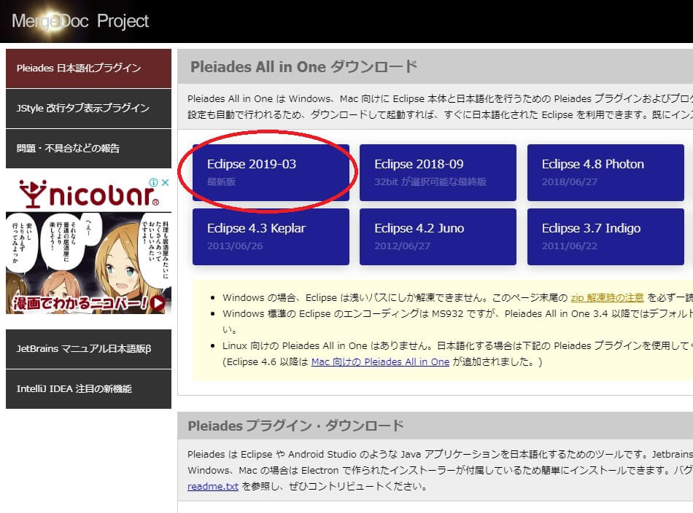This screenshot has height=513, width=693.
Task: Open JStyle 改行タブ表示プラグイン sidebar item
Action: (88, 109)
